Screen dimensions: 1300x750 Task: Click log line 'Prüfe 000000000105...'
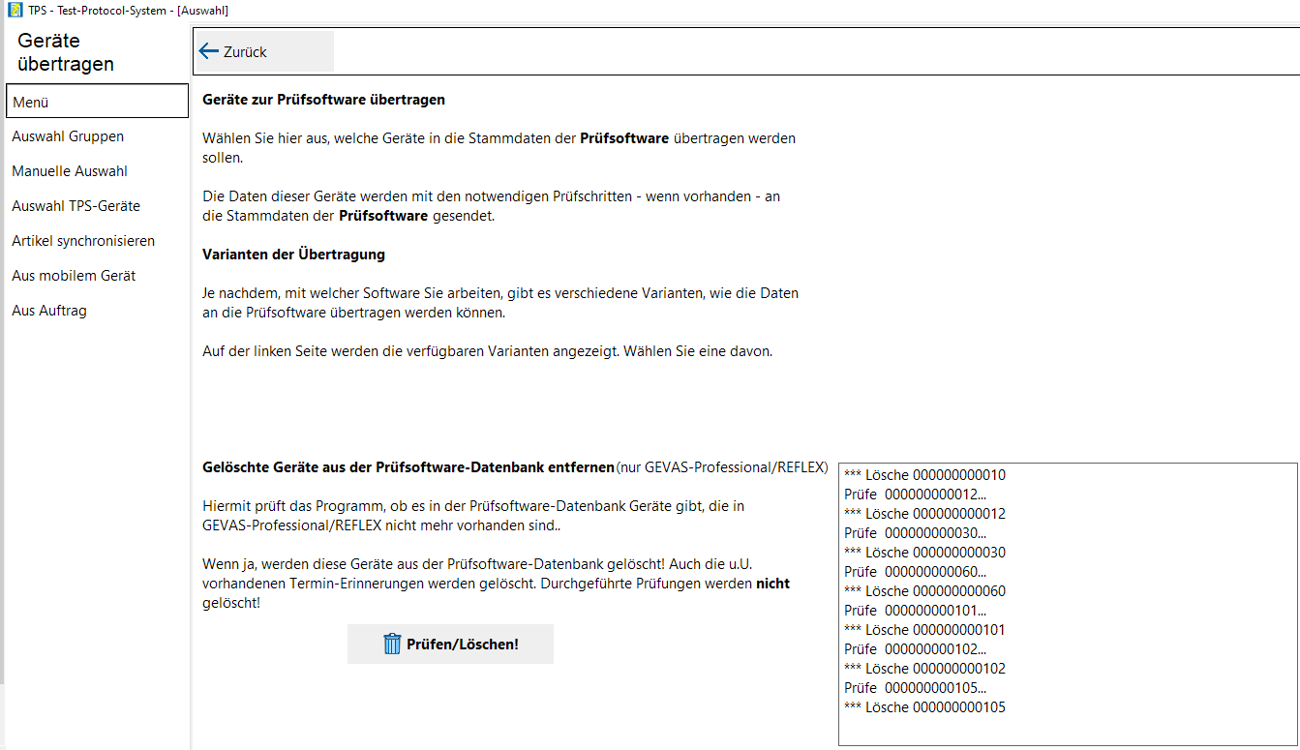coord(915,688)
